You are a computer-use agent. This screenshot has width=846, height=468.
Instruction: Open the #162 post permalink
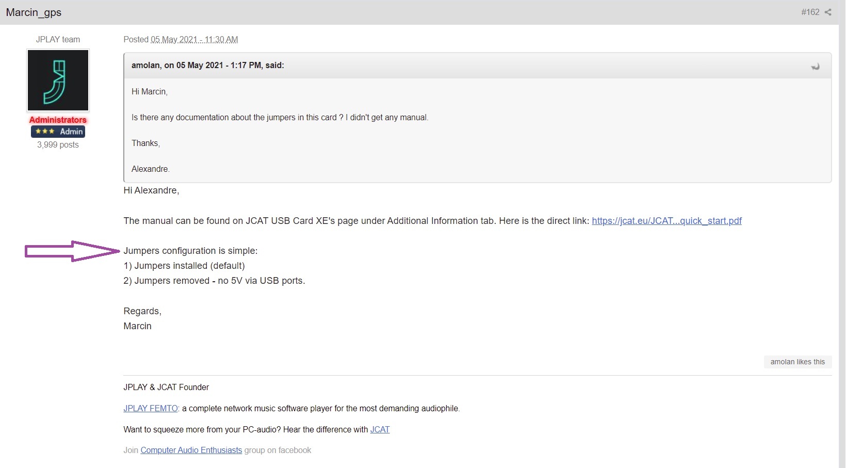coord(810,12)
